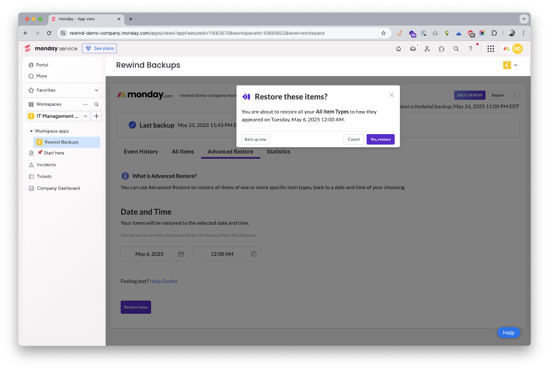549x370 pixels.
Task: Select Rewind Backups in the sidebar
Action: click(x=67, y=142)
